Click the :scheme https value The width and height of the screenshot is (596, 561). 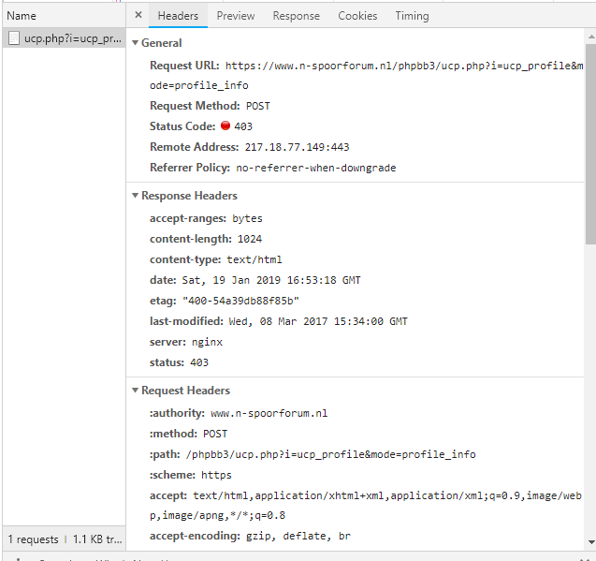point(216,475)
